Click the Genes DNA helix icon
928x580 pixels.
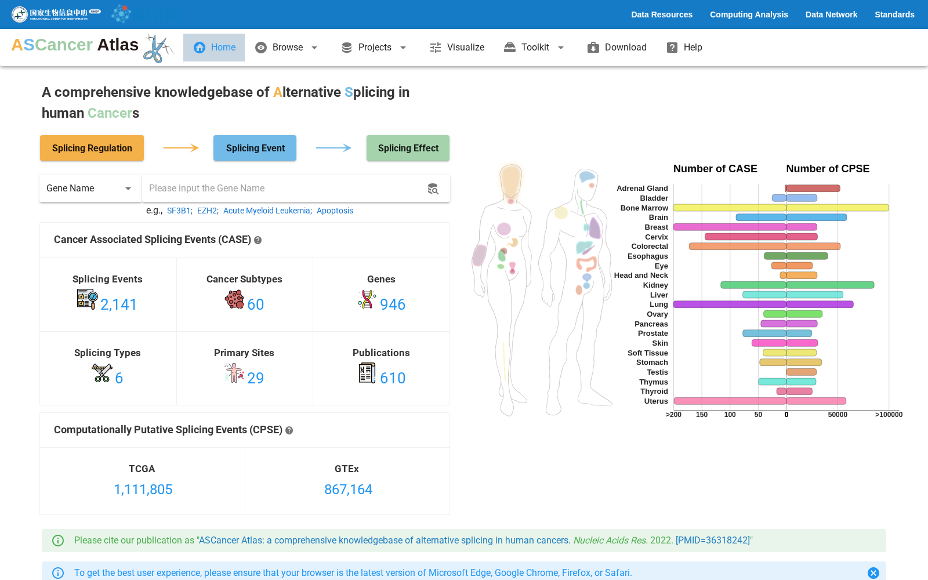[x=367, y=299]
